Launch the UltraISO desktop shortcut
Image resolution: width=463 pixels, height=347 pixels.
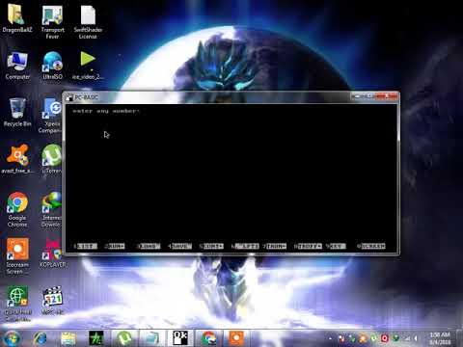pyautogui.click(x=52, y=66)
